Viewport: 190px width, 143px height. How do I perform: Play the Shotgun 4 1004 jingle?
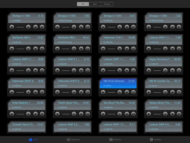(x=12, y=27)
